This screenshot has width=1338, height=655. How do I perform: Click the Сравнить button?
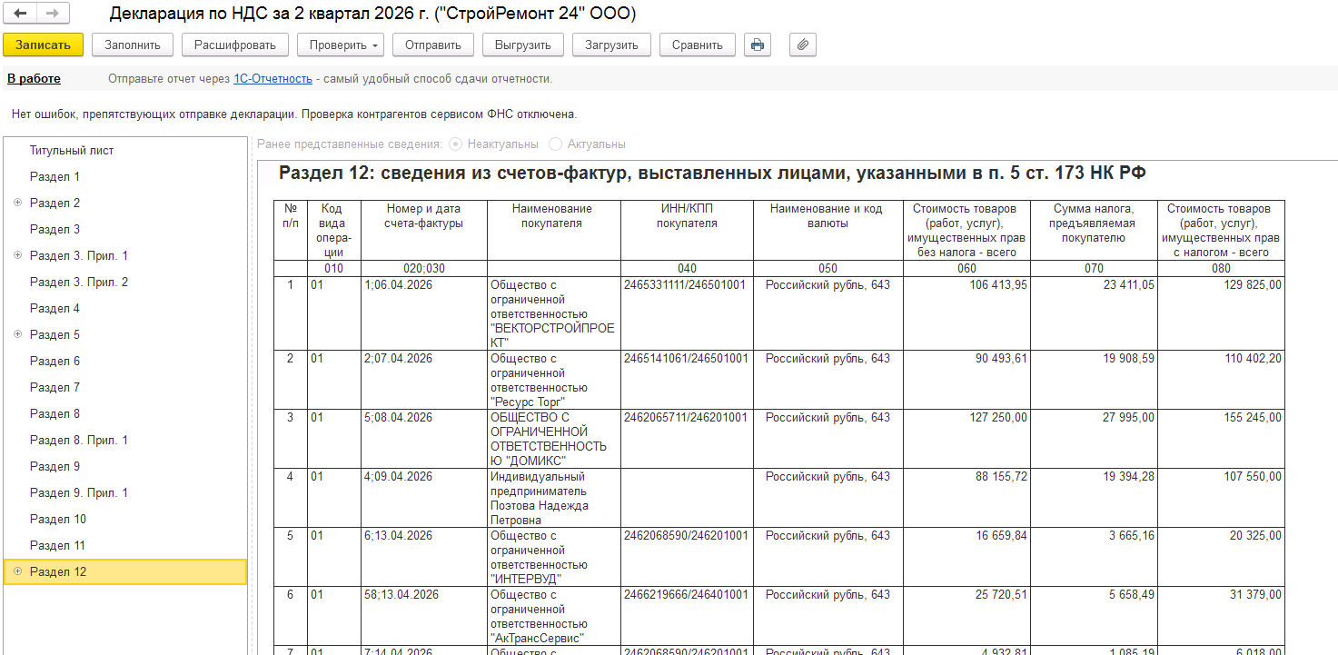698,45
